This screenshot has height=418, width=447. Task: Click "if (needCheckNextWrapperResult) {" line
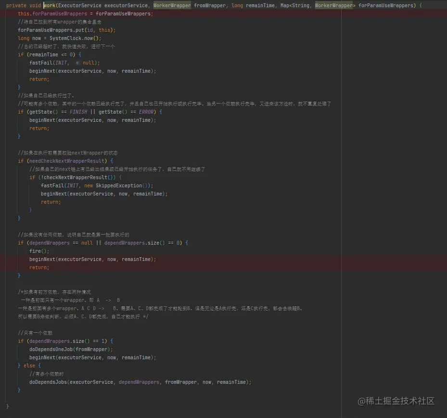[x=65, y=161]
